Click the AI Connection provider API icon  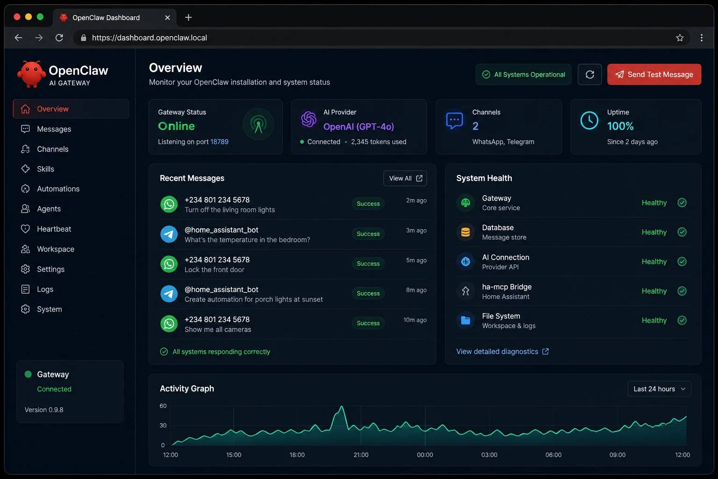(466, 261)
